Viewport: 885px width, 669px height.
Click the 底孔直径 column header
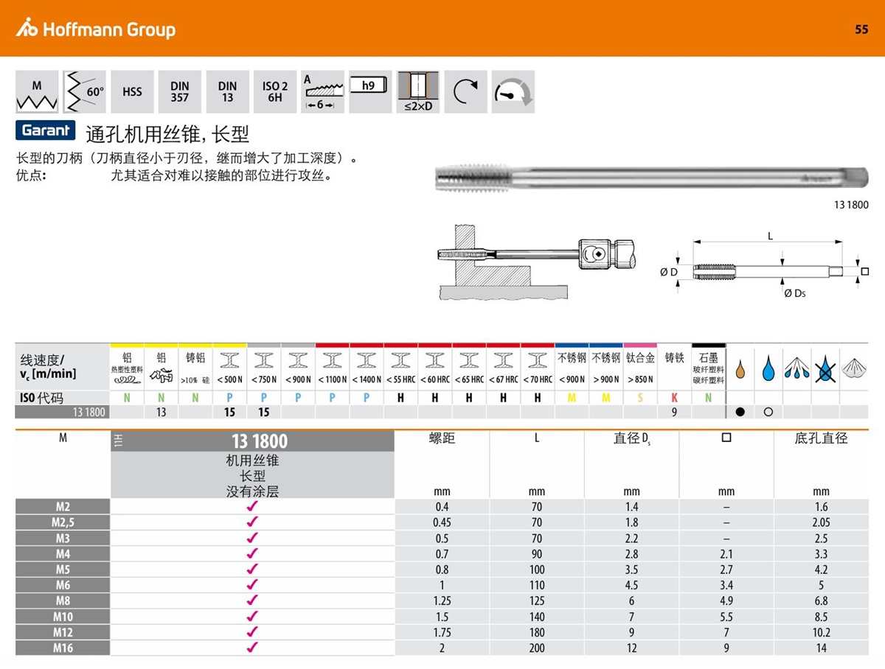821,438
